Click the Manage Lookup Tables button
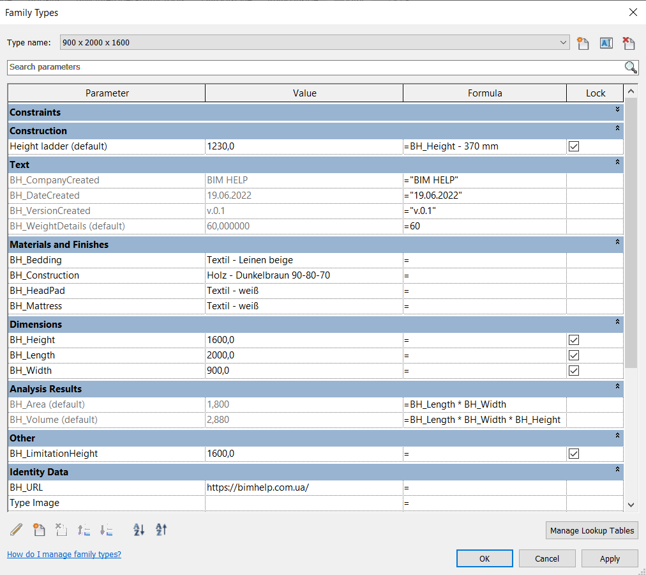The height and width of the screenshot is (575, 646). point(592,530)
